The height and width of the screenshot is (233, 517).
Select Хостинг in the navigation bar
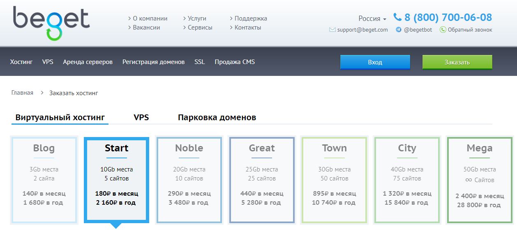coord(21,62)
